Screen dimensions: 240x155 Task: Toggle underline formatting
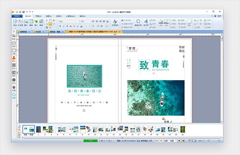(67, 26)
